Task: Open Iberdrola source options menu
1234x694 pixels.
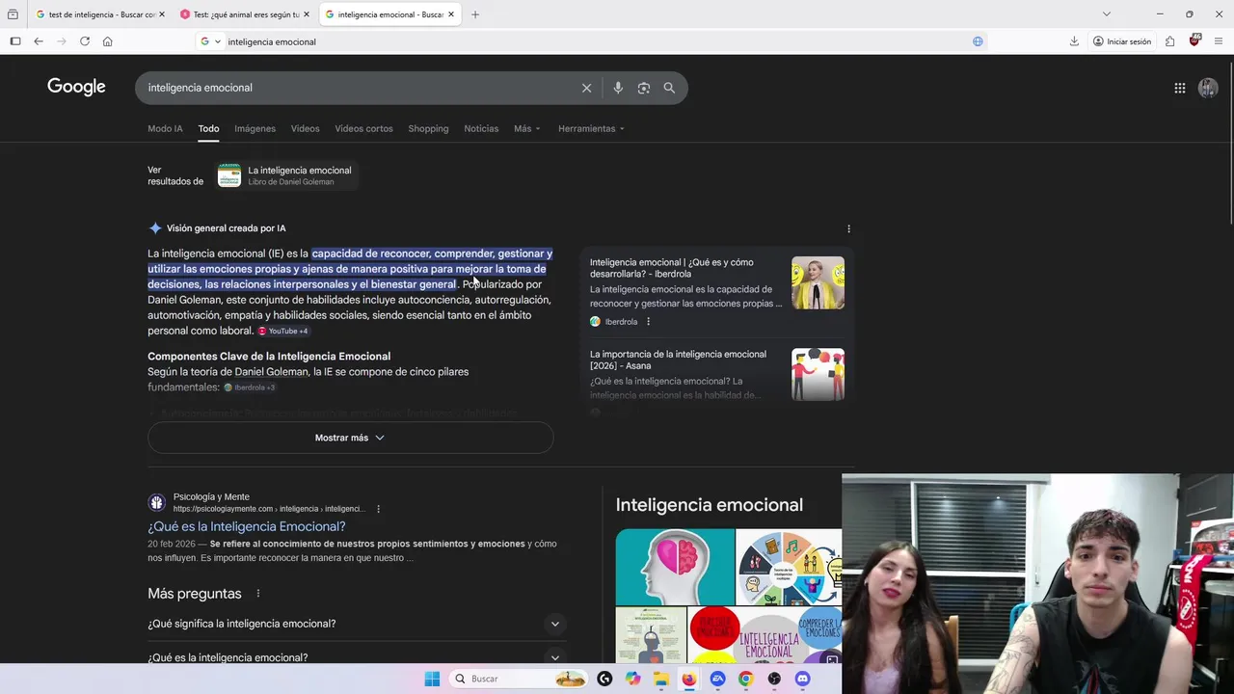Action: [648, 322]
